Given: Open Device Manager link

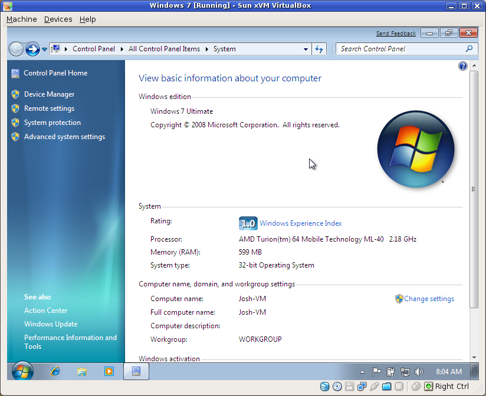Looking at the screenshot, I should tap(49, 94).
